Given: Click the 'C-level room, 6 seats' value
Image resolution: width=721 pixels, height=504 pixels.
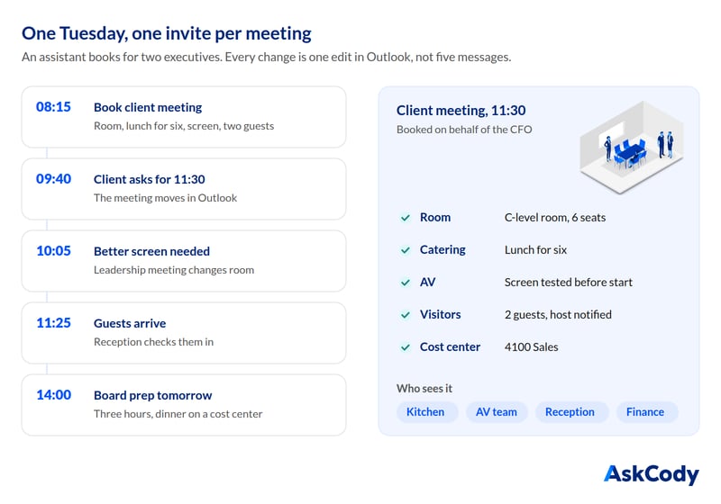Looking at the screenshot, I should pyautogui.click(x=554, y=218).
